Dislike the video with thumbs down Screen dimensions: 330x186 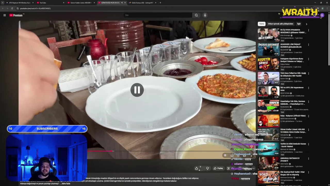click(208, 168)
